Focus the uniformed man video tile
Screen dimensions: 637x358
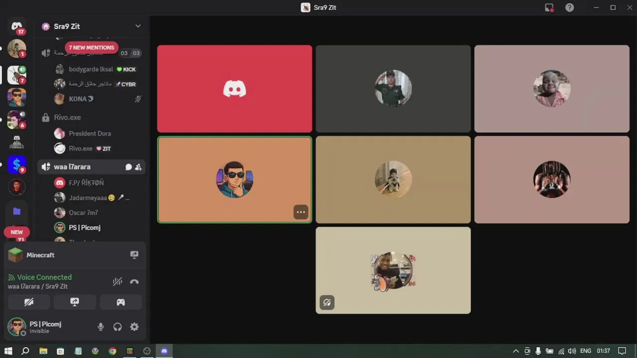[x=393, y=89]
